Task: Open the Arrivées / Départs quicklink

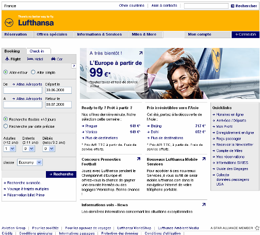Action: [230, 121]
